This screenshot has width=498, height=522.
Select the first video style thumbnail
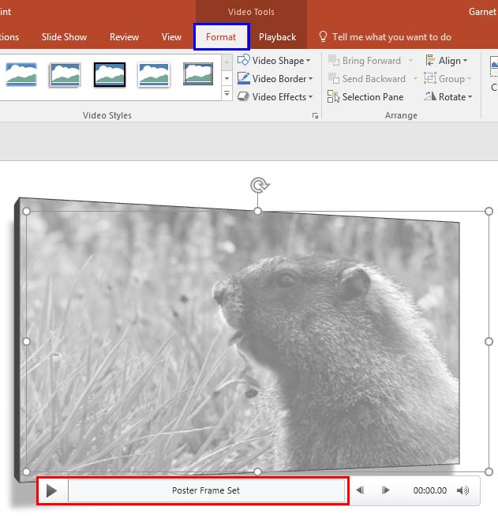point(21,74)
